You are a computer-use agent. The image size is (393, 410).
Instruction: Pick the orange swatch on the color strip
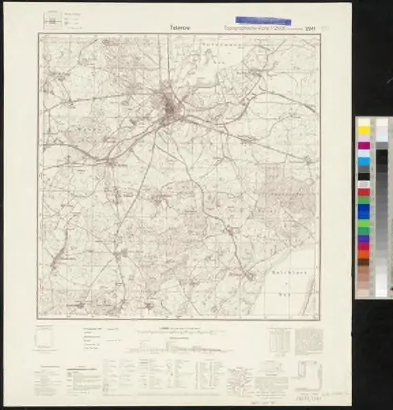tap(364, 254)
